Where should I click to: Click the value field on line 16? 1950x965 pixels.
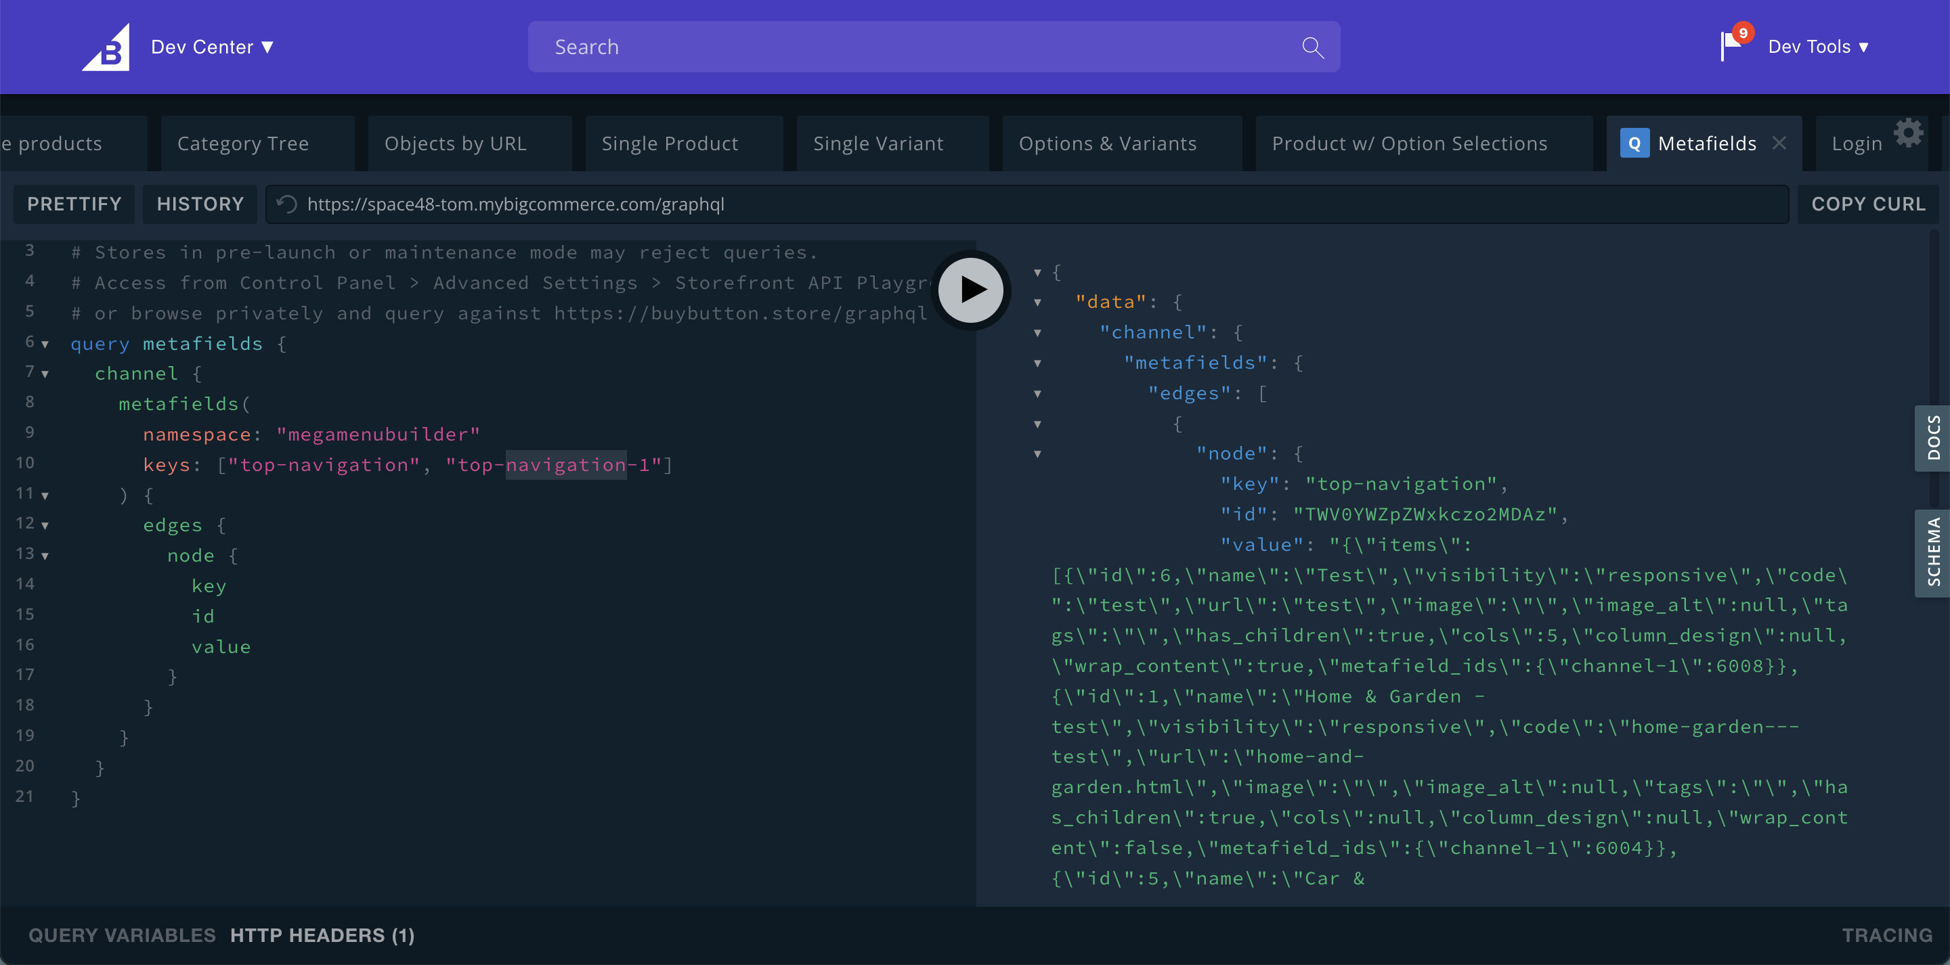pos(221,647)
